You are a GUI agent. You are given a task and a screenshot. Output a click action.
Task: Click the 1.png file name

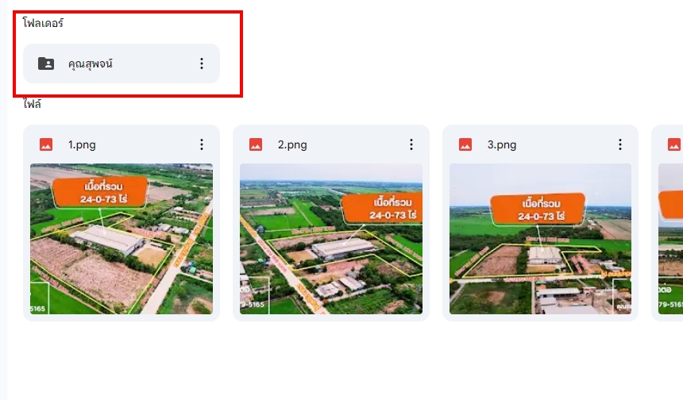[82, 144]
